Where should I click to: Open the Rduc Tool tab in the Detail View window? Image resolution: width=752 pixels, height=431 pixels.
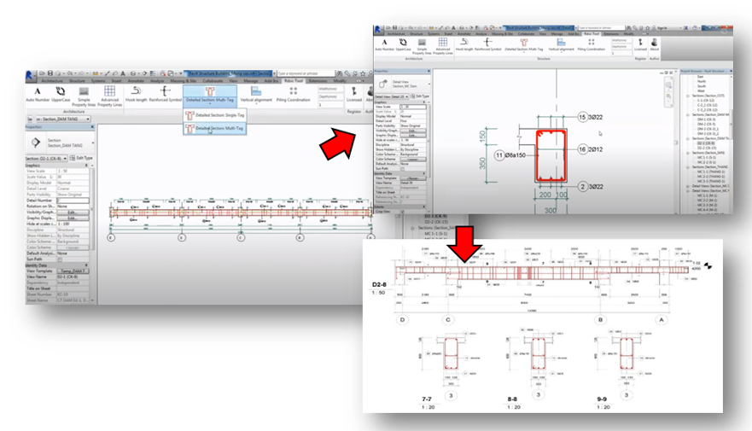point(591,34)
